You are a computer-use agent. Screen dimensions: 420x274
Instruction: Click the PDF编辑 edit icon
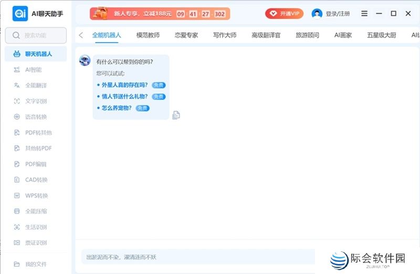coord(17,164)
